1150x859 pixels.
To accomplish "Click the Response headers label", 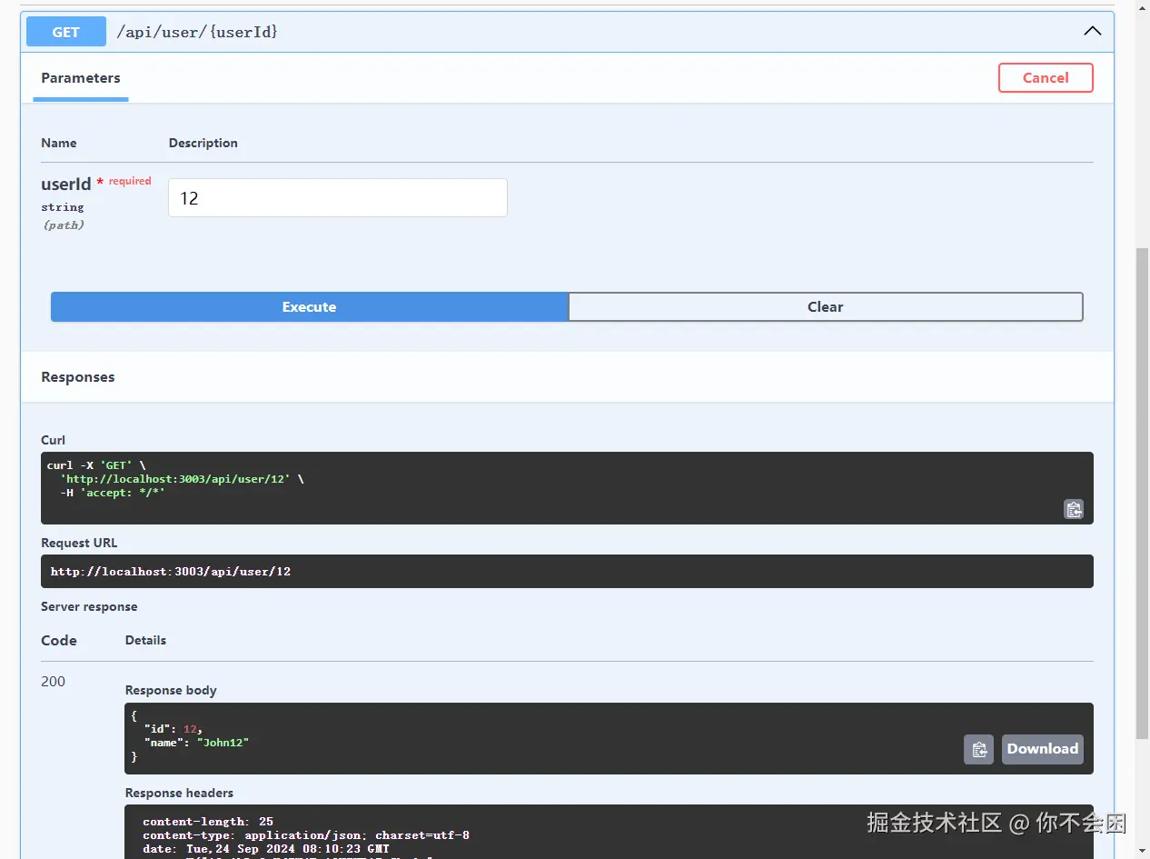I will point(179,794).
